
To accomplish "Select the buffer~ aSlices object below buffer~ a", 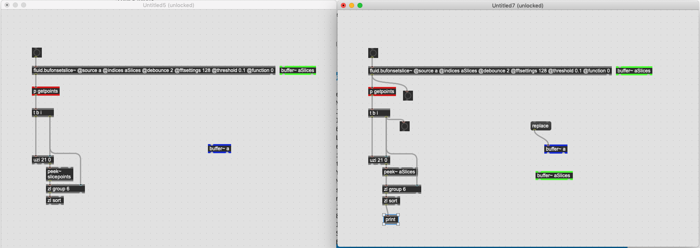I will click(x=554, y=176).
